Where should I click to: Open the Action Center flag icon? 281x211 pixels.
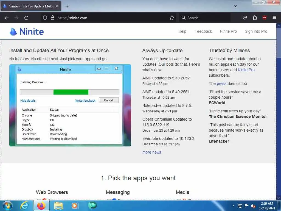247,206
